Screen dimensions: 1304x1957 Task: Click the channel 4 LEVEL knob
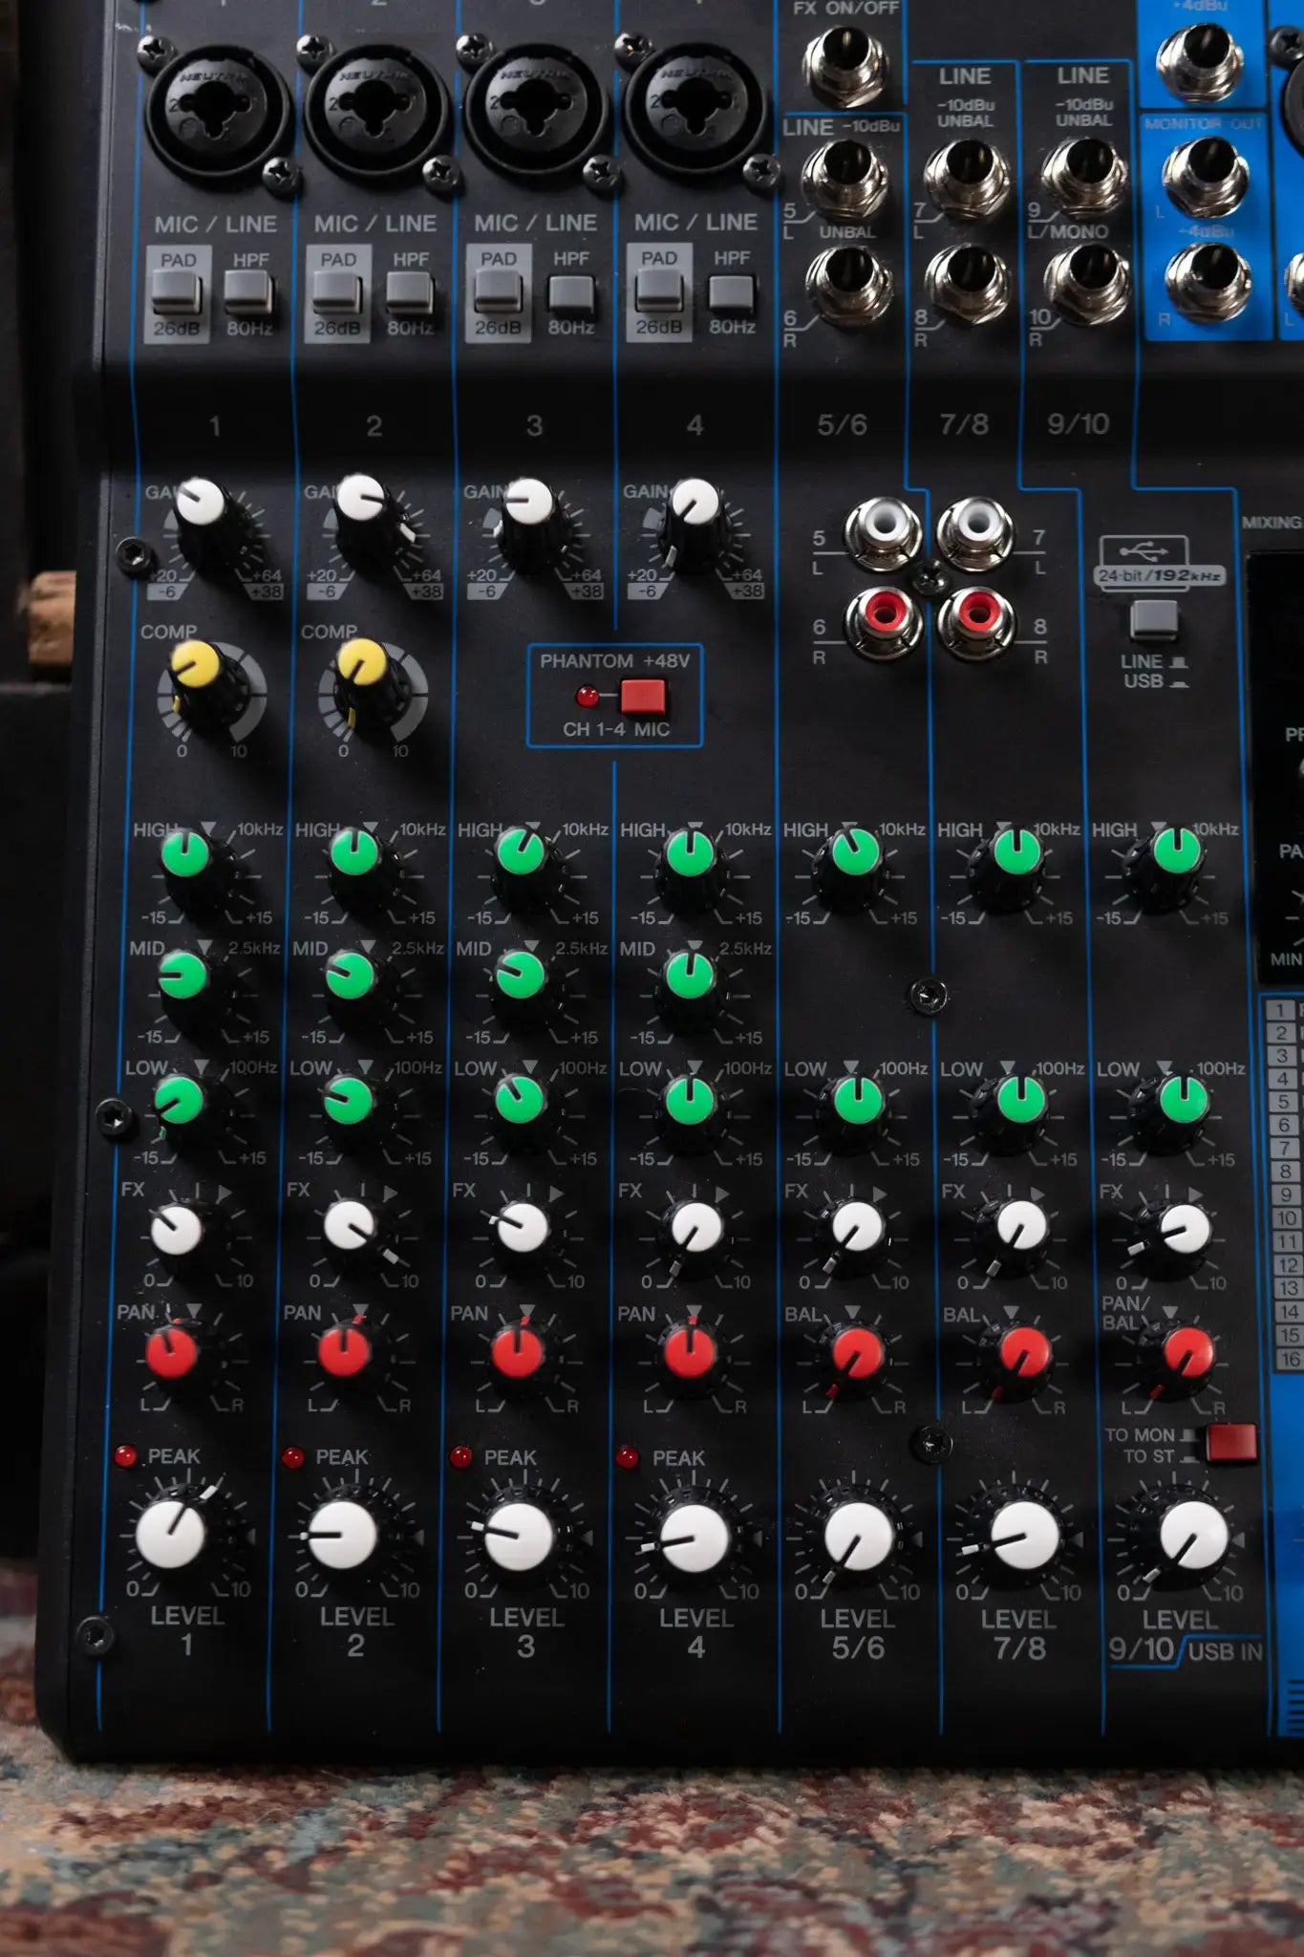pos(695,1538)
